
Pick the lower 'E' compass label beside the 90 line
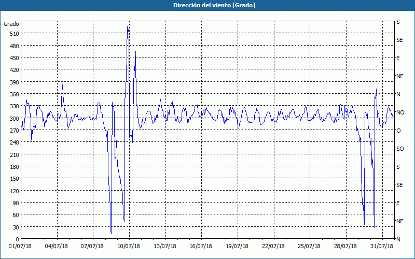click(398, 203)
